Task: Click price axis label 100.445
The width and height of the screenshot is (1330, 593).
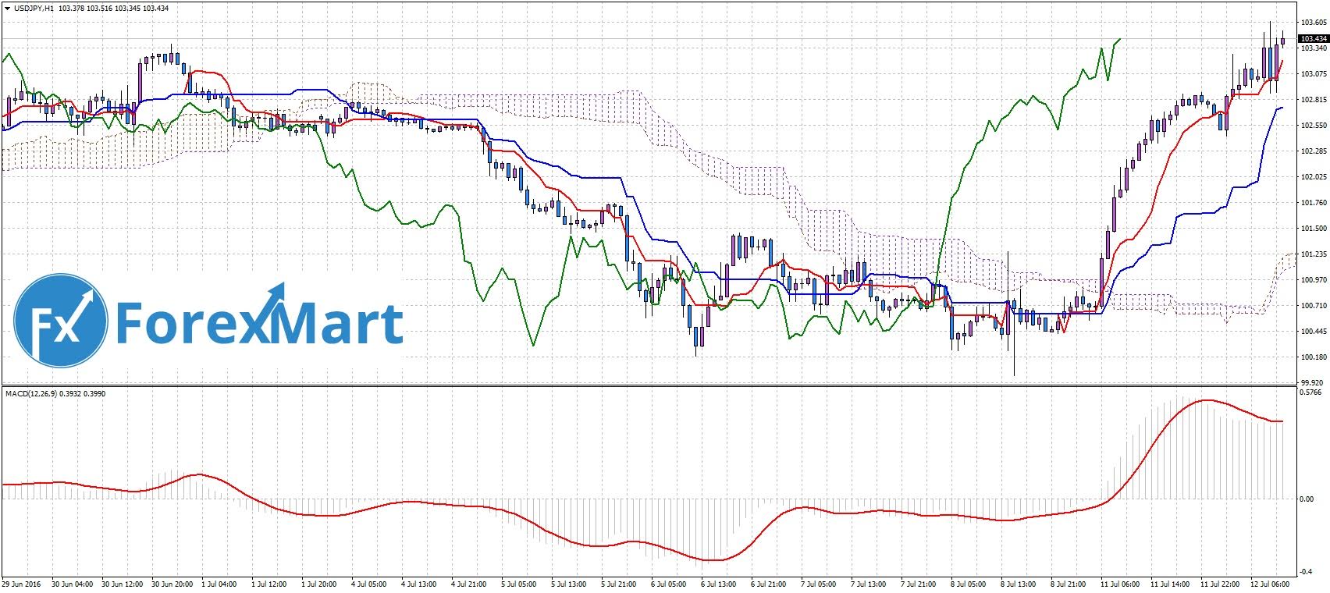Action: tap(1314, 332)
